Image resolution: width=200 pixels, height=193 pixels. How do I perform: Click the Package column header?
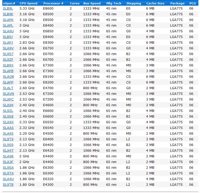point(178,3)
